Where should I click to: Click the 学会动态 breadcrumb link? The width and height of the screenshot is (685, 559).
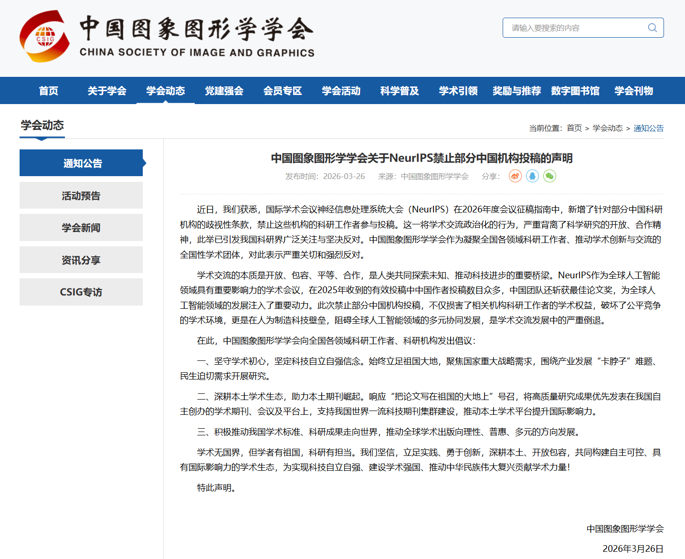608,128
